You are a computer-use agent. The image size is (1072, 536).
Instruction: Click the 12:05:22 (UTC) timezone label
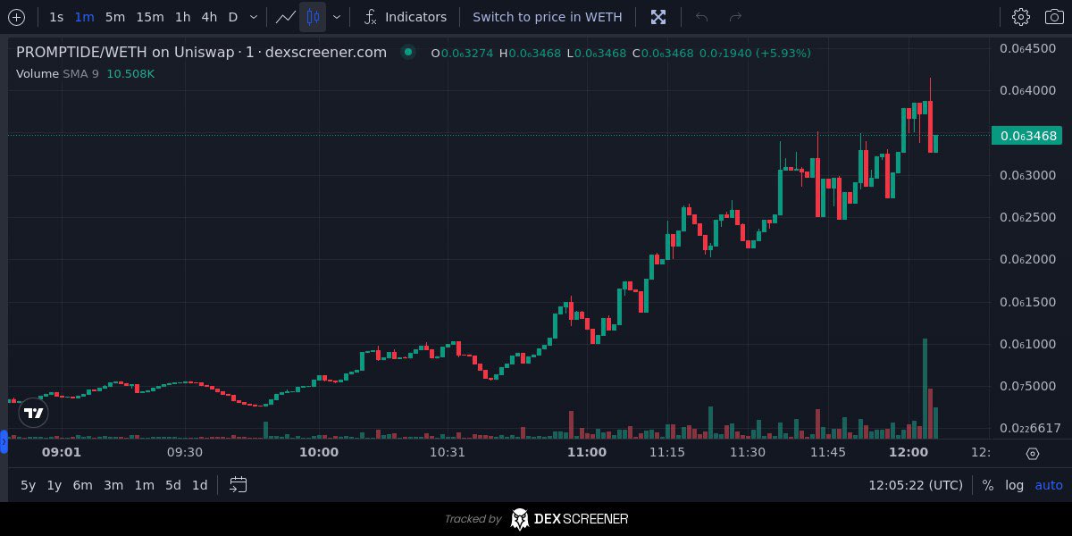pos(916,485)
